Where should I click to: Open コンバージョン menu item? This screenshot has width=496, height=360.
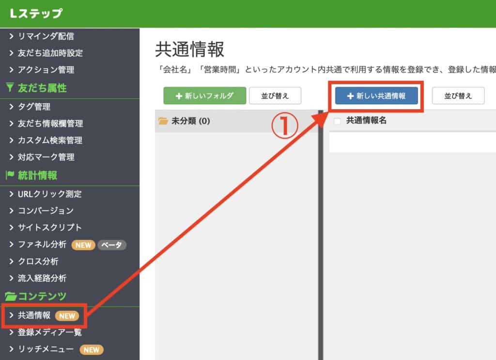coord(46,211)
